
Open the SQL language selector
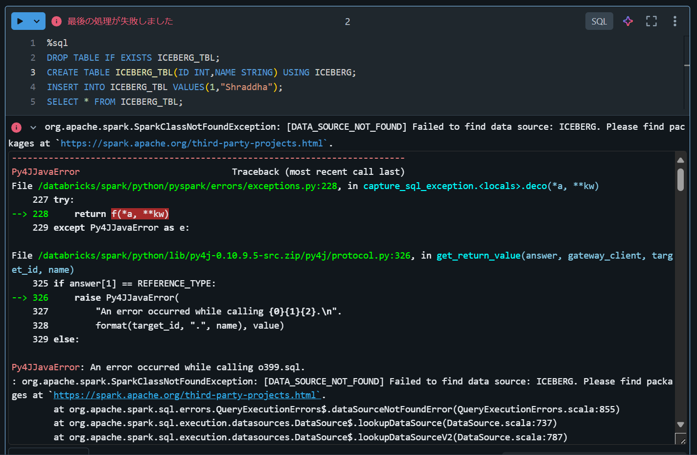pos(599,21)
